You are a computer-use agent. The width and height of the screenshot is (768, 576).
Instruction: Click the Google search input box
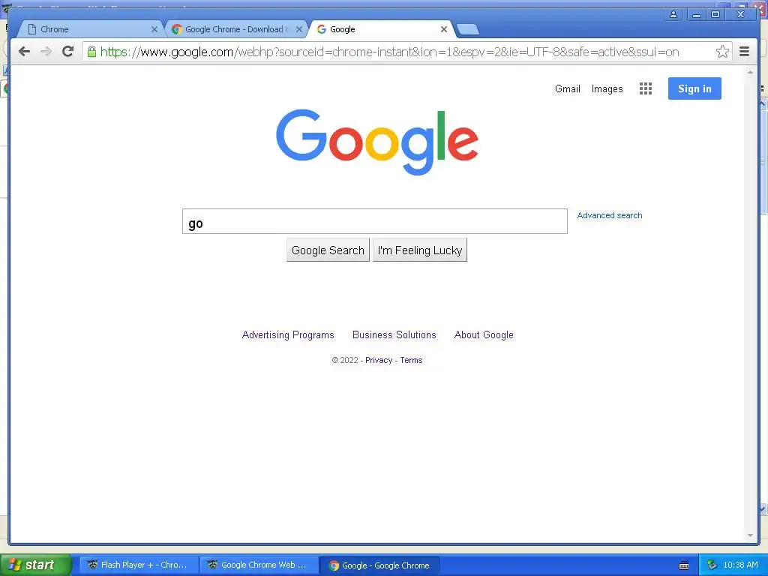(x=375, y=221)
